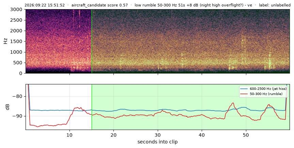
Task: Click the 'dB' y-axis label
Action: (7, 107)
